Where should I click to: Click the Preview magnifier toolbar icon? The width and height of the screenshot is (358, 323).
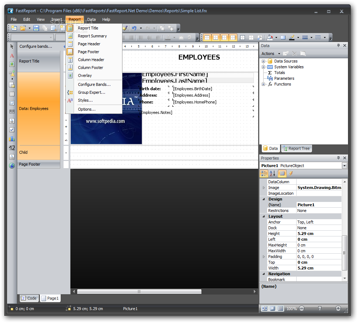tap(53, 28)
